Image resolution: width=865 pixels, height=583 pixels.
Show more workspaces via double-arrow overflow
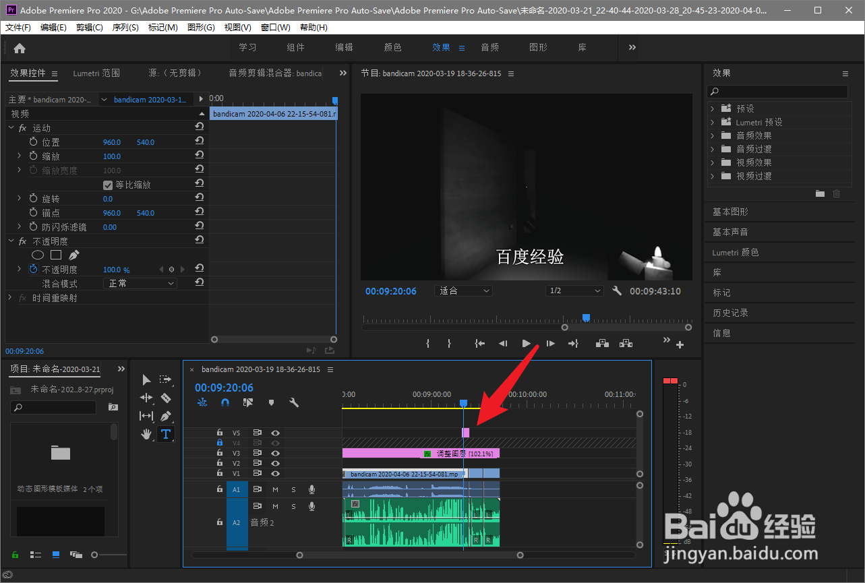pos(632,47)
